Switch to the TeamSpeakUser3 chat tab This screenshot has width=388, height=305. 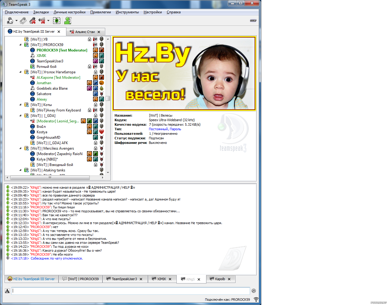(x=124, y=279)
